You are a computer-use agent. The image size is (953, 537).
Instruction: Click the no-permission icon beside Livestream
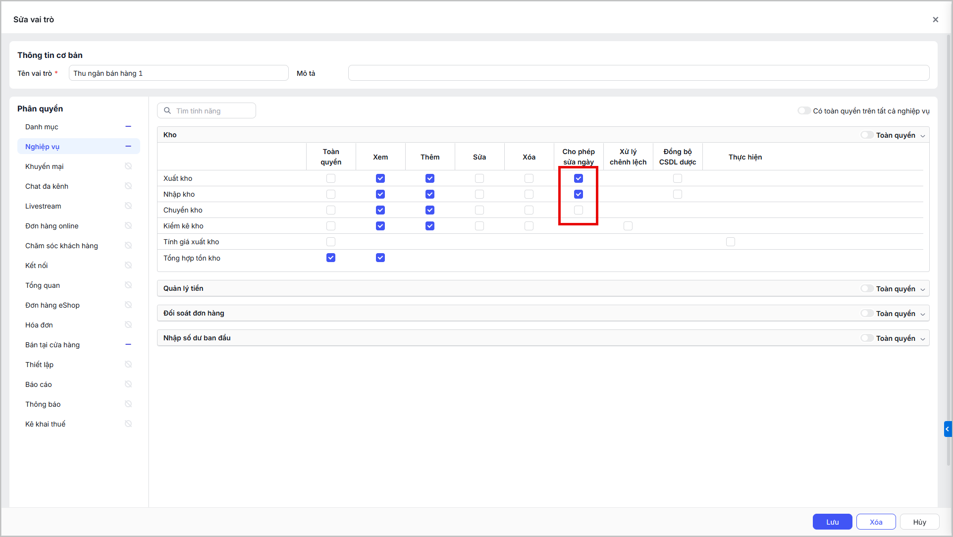(x=128, y=206)
